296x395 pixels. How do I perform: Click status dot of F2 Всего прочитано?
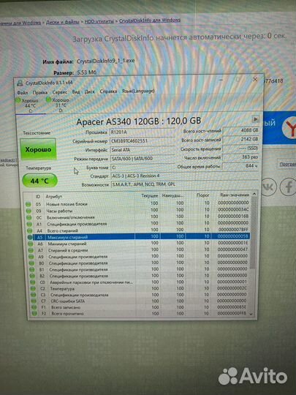tap(34, 314)
